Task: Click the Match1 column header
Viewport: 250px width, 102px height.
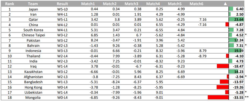Action: [x=88, y=4]
